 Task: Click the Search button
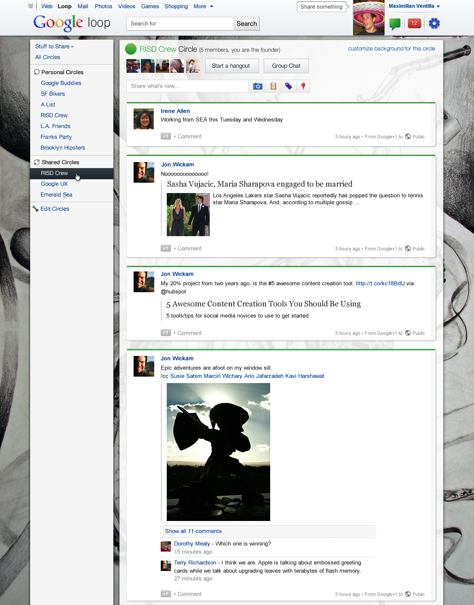pyautogui.click(x=246, y=24)
